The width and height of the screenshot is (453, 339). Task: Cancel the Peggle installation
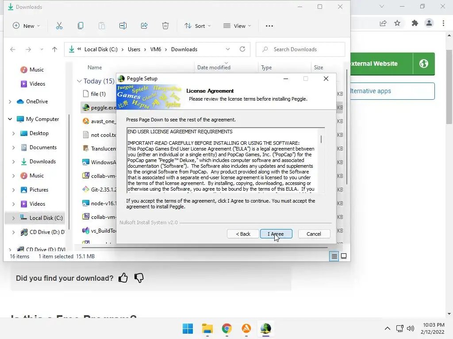tap(314, 234)
